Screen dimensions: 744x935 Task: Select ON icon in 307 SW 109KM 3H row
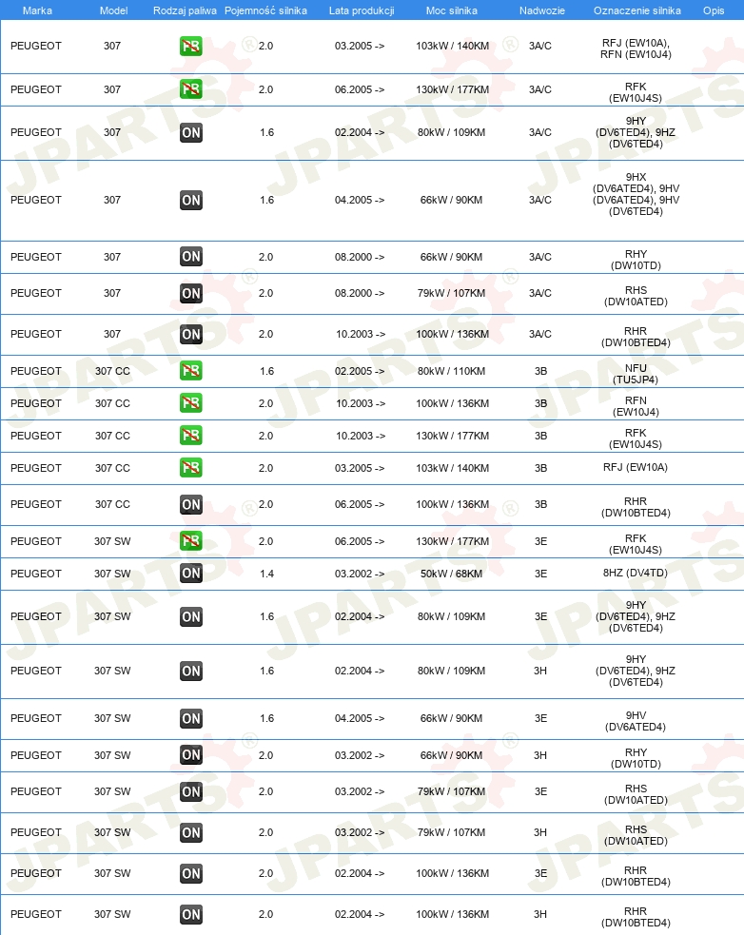[191, 671]
